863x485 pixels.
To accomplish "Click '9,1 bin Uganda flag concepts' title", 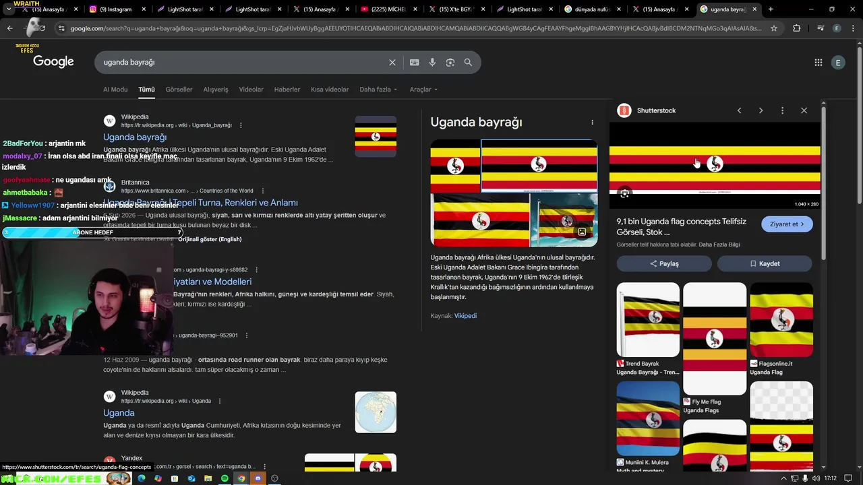I will (x=682, y=226).
